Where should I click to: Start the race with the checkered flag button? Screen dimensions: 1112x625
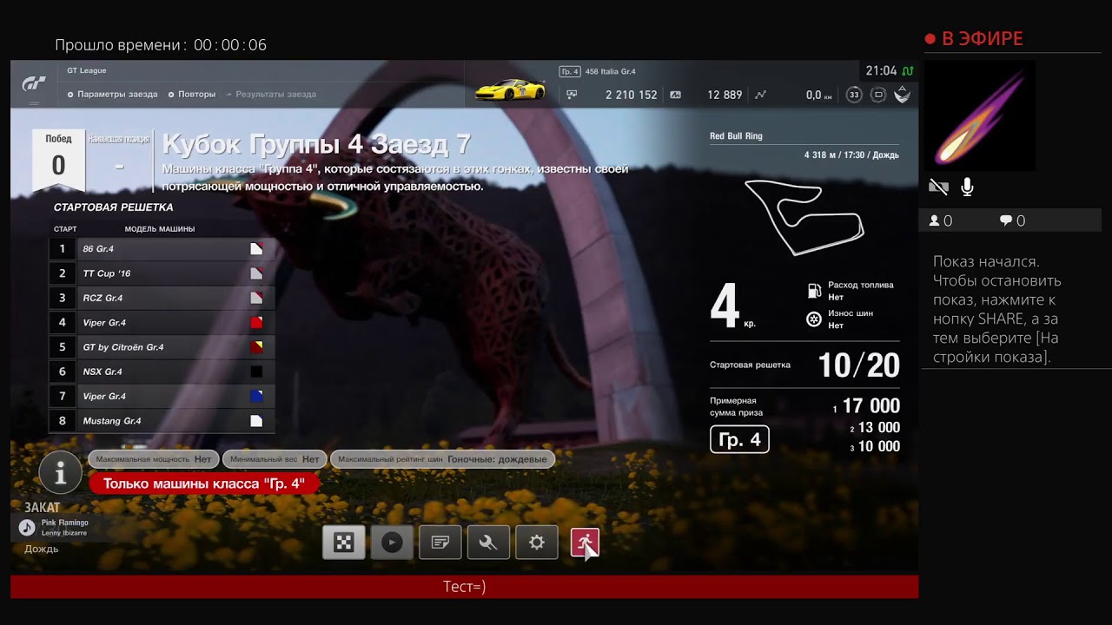point(344,543)
